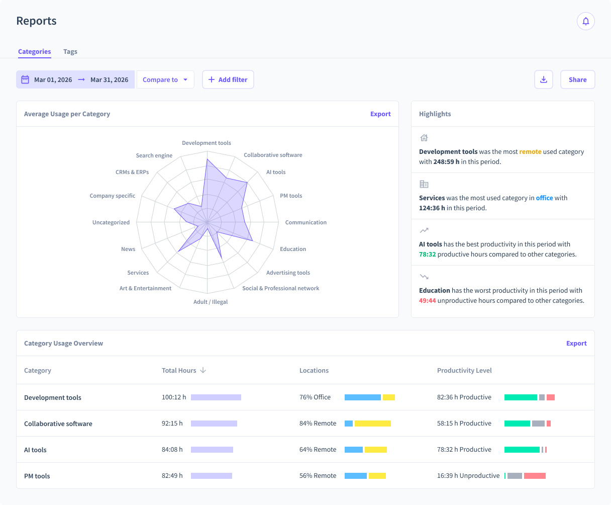Click the home icon in Highlights
611x505 pixels.
pyautogui.click(x=424, y=138)
